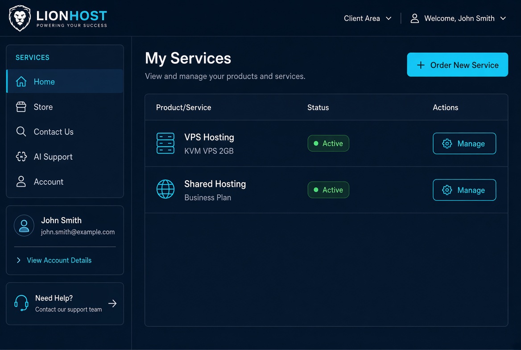The width and height of the screenshot is (521, 350).
Task: Click the chevron before View Account Details
Action: click(x=19, y=260)
